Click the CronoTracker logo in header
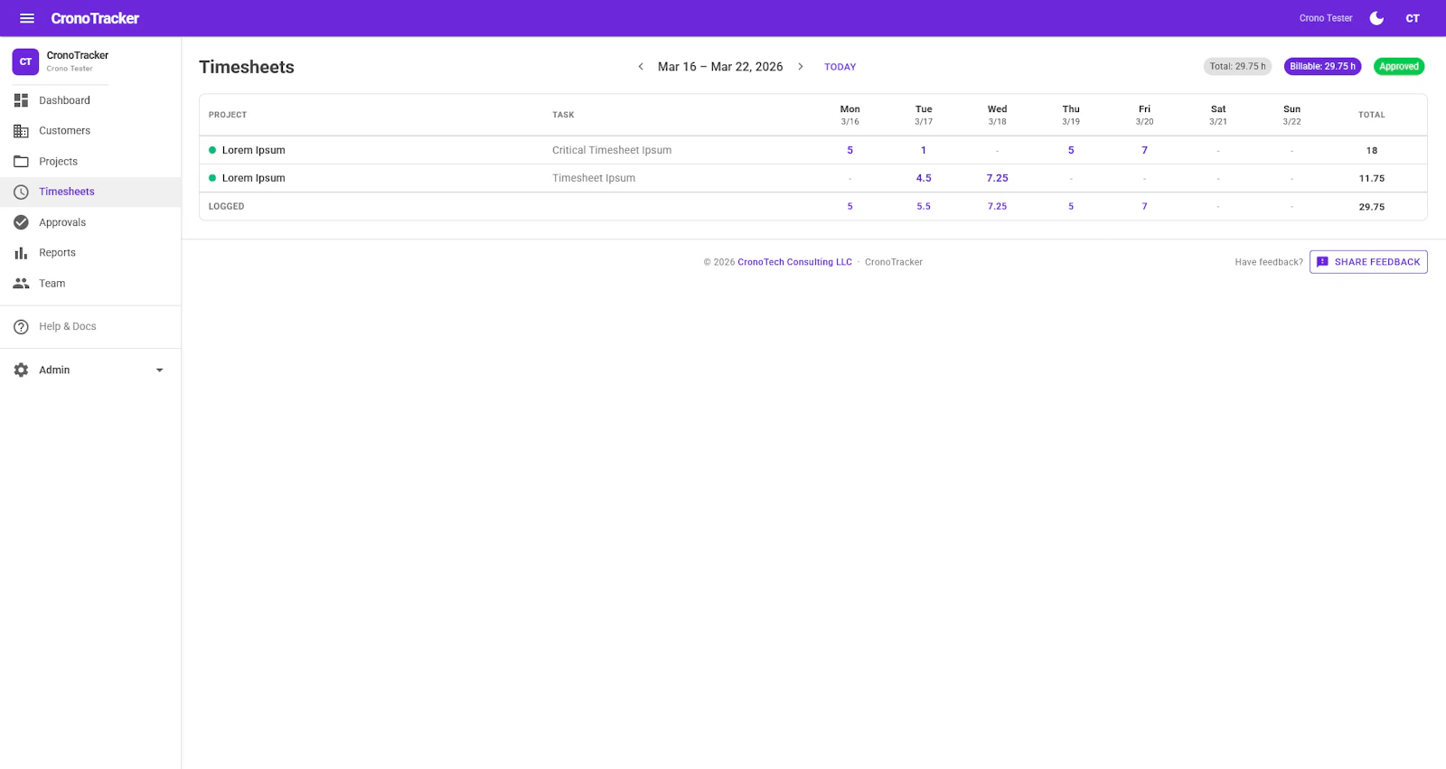The height and width of the screenshot is (769, 1446). pyautogui.click(x=95, y=18)
